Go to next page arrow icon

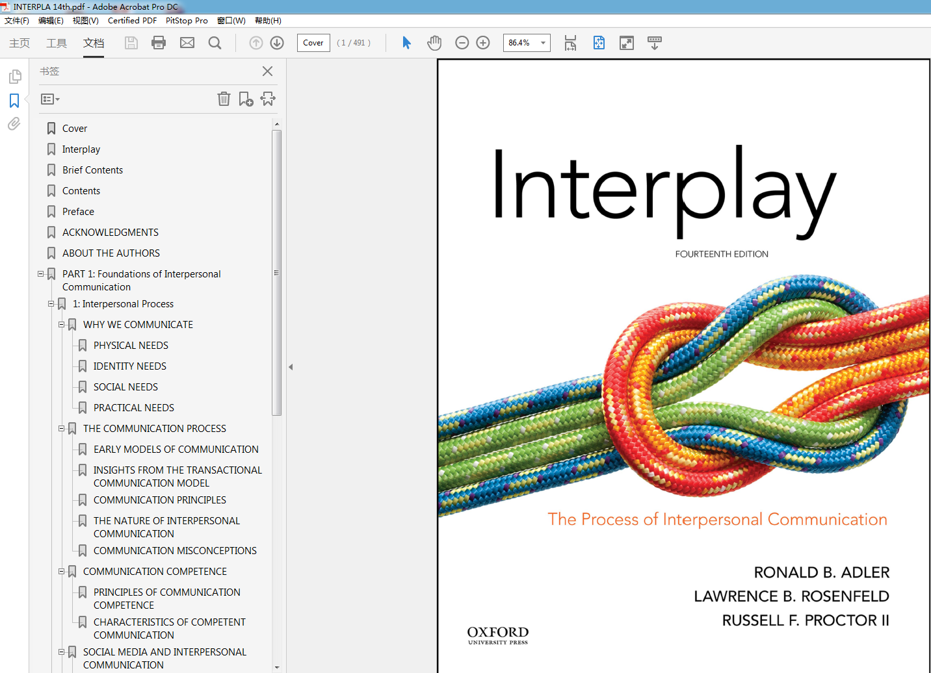(x=277, y=43)
